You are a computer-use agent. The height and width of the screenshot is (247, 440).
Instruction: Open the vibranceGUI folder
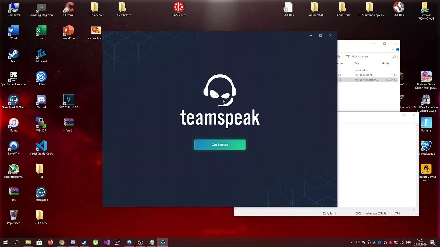coord(316,9)
